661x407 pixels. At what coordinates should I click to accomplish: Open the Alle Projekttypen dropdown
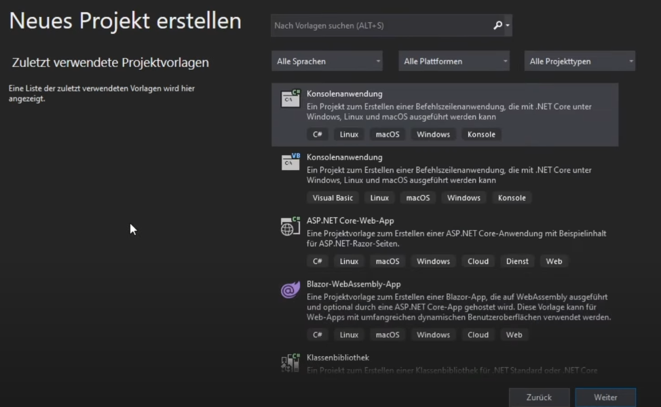[x=578, y=60]
